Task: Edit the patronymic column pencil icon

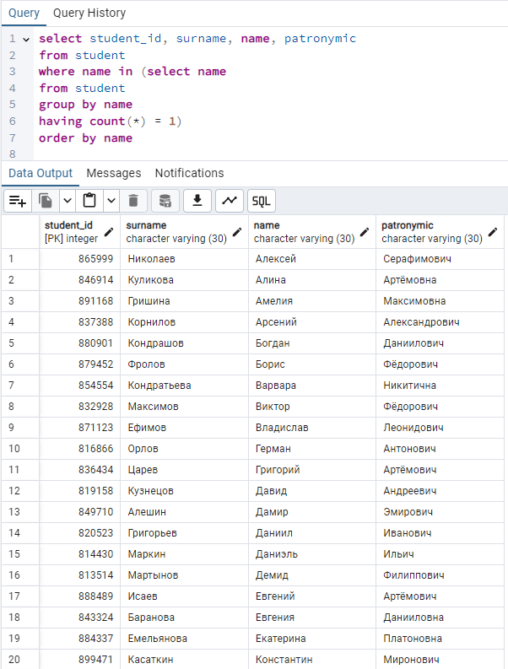Action: (493, 232)
